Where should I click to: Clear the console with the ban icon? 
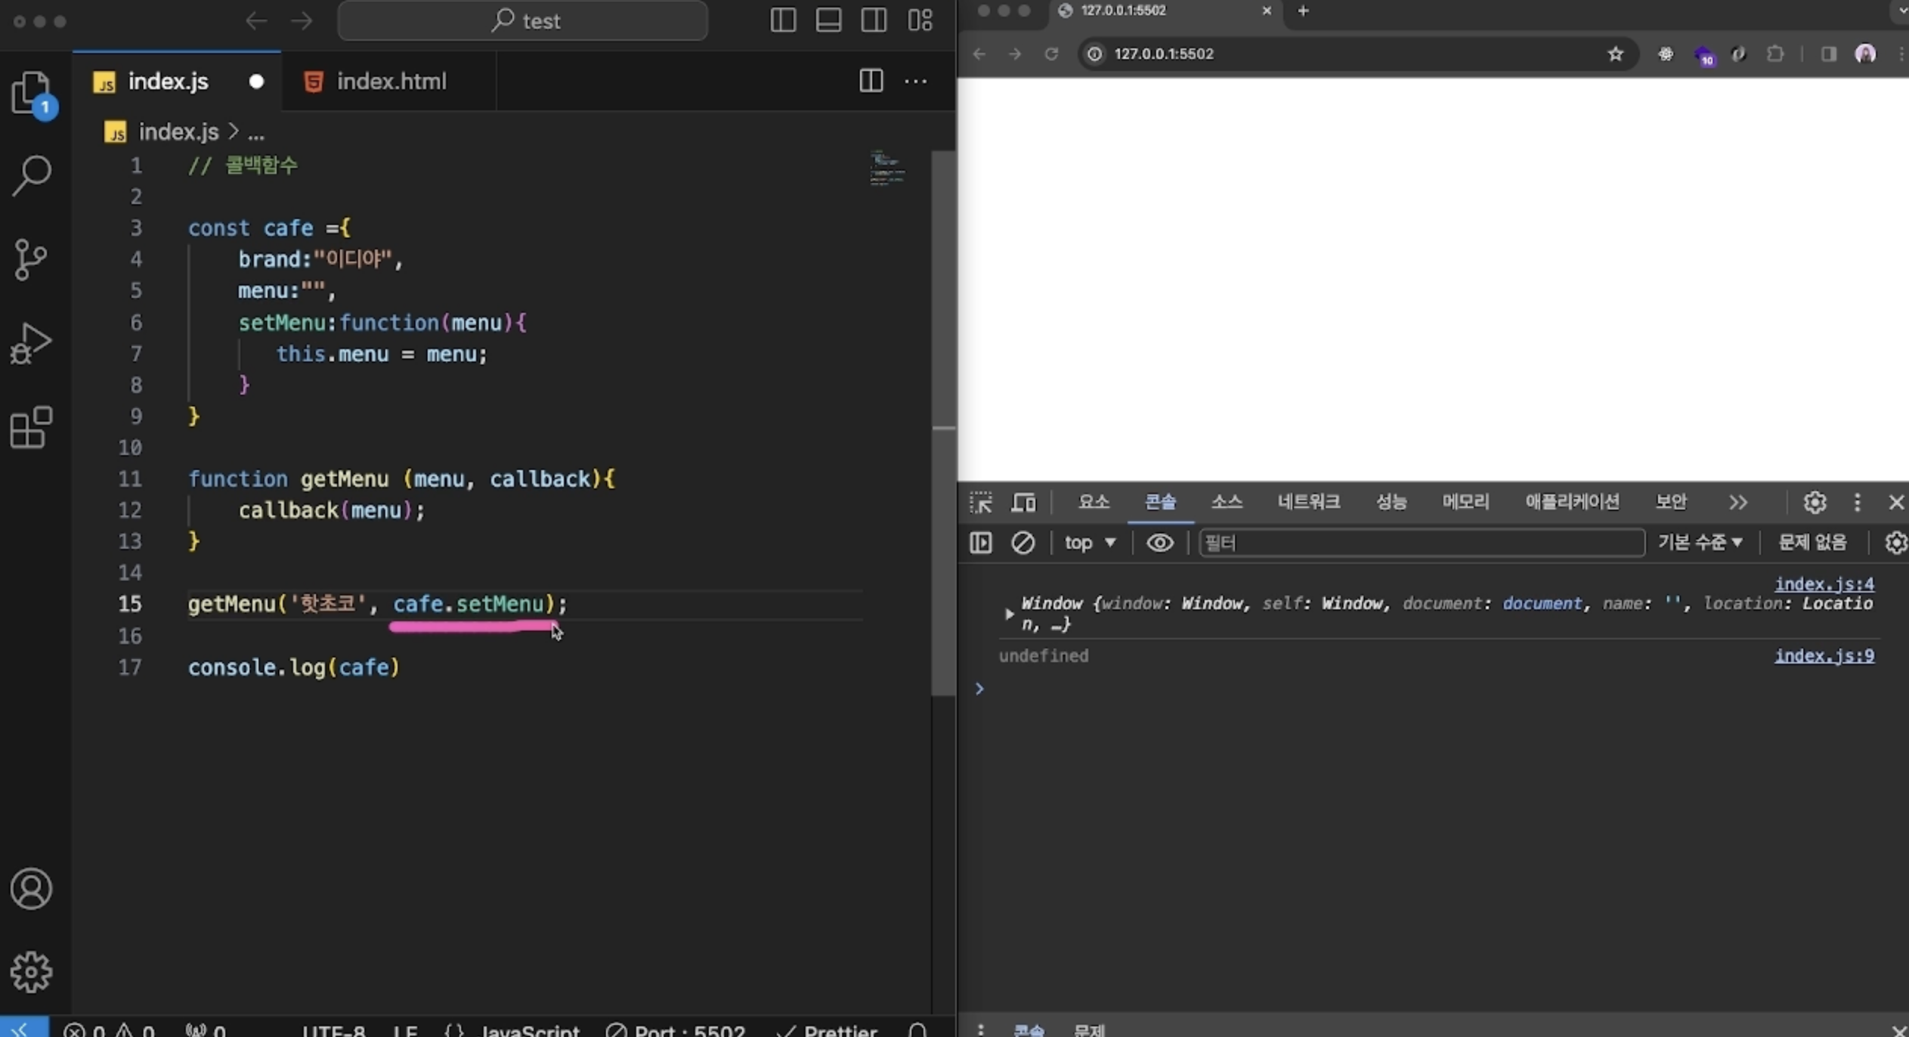[1023, 543]
